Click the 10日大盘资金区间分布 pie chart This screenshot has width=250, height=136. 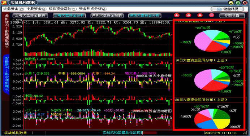[x=212, y=80]
